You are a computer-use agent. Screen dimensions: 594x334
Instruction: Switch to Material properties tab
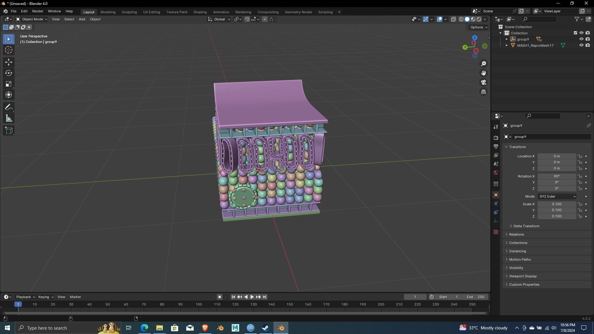(x=496, y=232)
